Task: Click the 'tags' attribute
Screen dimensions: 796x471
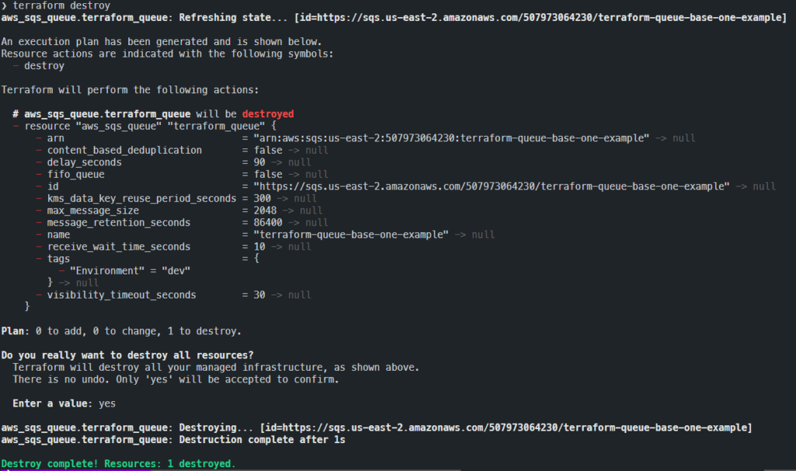Action: click(x=58, y=259)
